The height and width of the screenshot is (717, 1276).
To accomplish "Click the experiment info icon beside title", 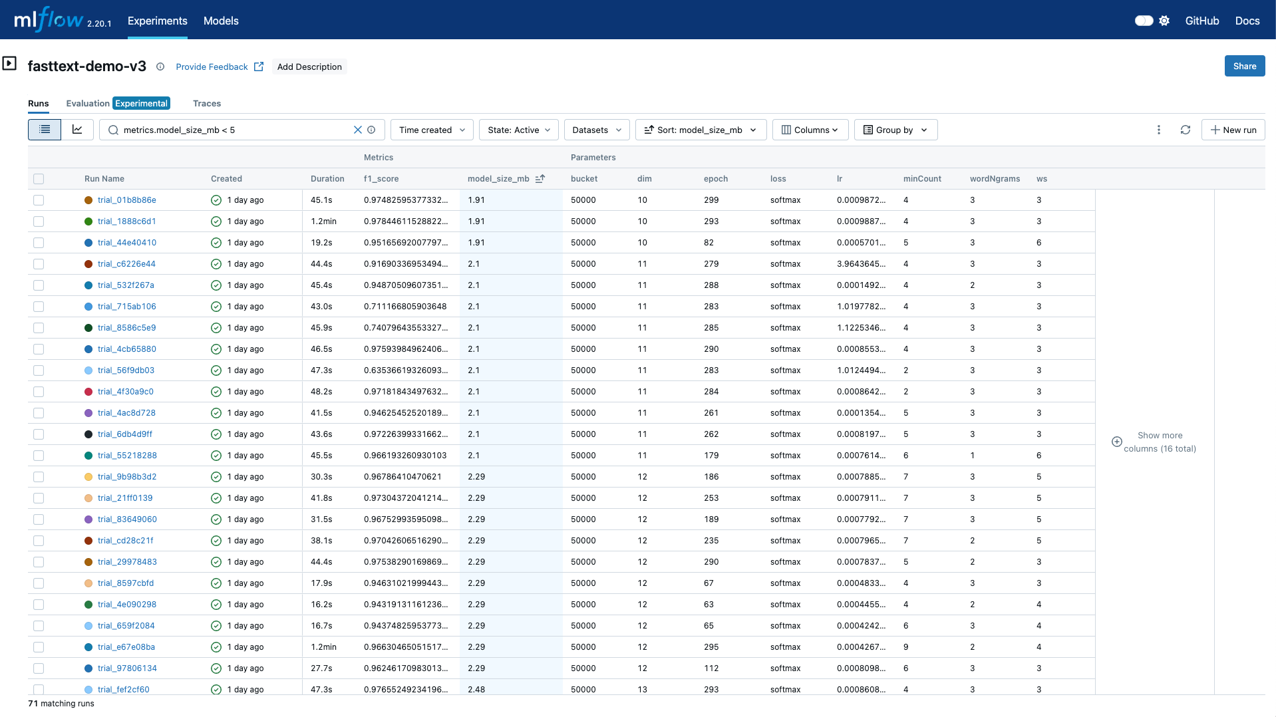I will point(160,67).
